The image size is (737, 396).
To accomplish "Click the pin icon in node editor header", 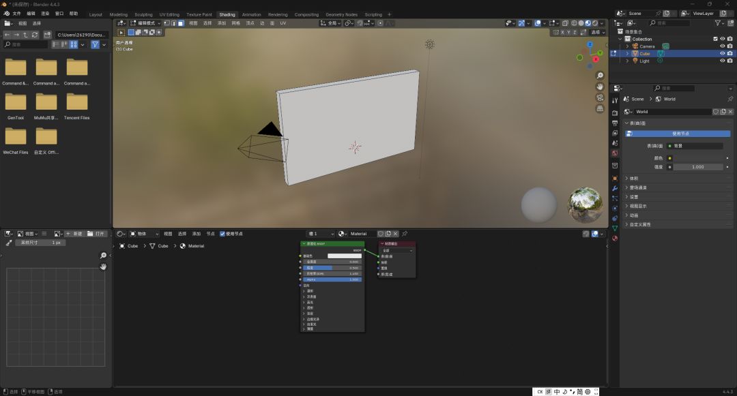I will tap(405, 234).
